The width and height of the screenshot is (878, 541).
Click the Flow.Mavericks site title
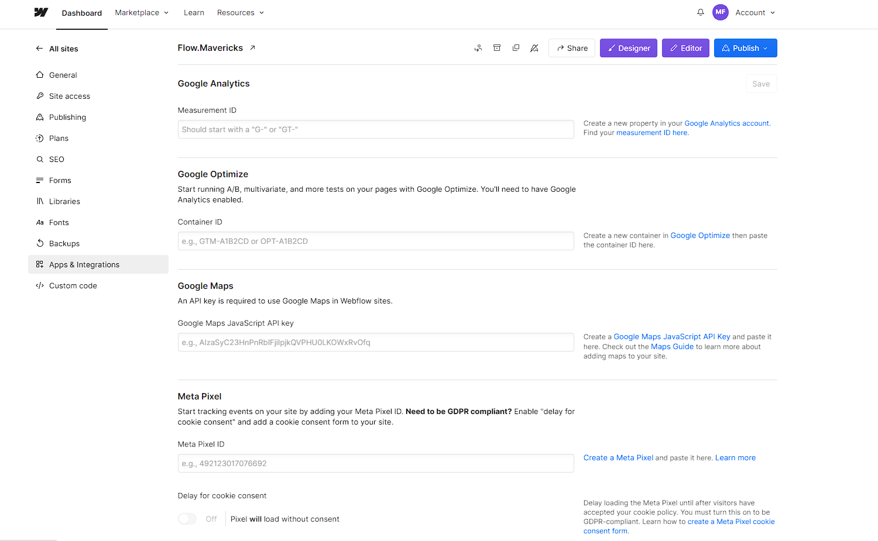pyautogui.click(x=210, y=48)
